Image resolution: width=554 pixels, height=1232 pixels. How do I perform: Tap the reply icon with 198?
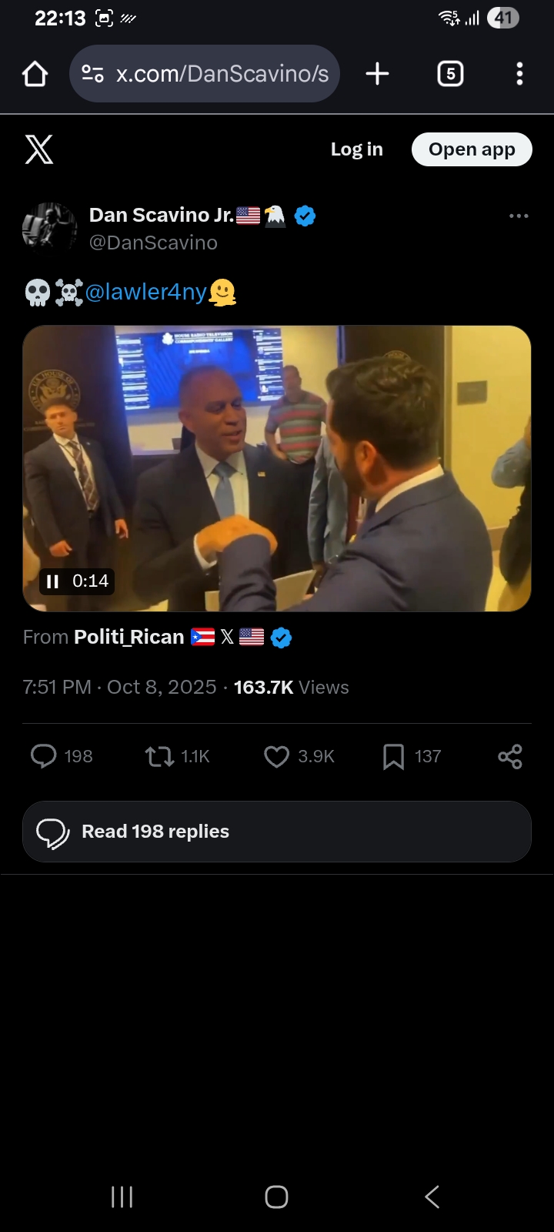coord(44,756)
